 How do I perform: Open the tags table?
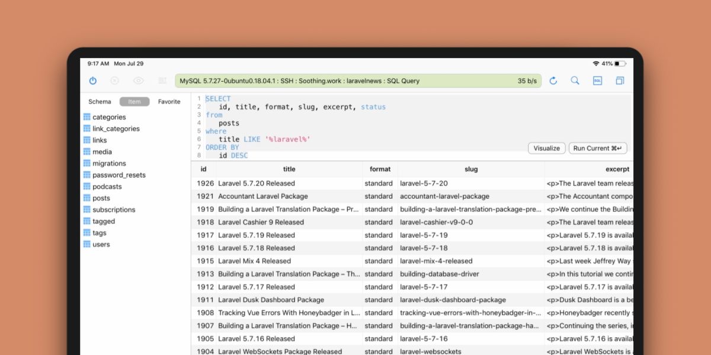point(100,233)
